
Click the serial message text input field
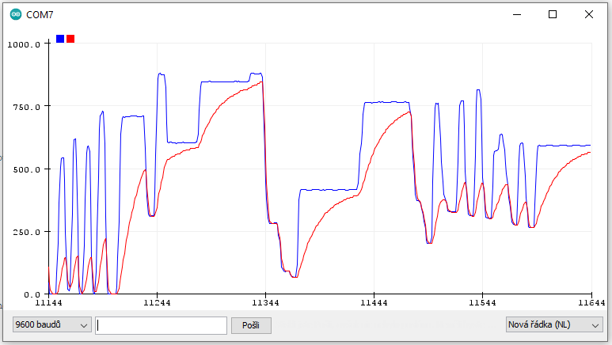pyautogui.click(x=161, y=325)
